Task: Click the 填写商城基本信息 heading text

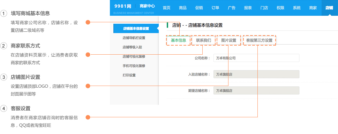Action: [x=30, y=13]
